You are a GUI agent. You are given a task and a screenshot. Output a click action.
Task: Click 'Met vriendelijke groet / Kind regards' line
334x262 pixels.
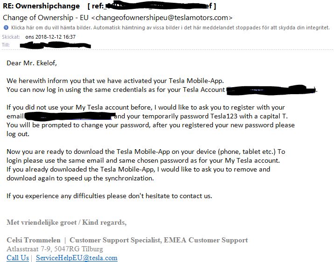tap(66, 222)
